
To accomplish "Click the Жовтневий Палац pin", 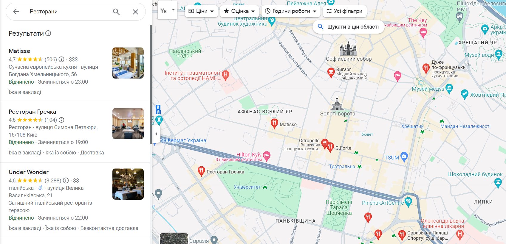I will pyautogui.click(x=465, y=94).
